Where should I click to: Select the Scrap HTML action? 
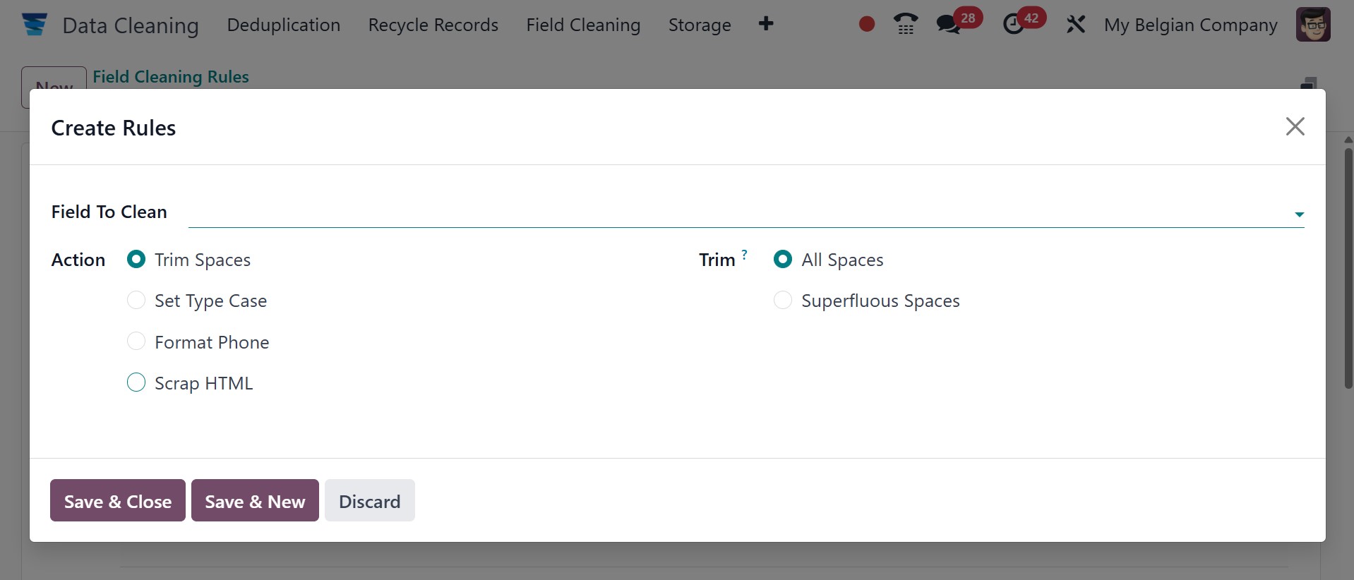tap(136, 383)
